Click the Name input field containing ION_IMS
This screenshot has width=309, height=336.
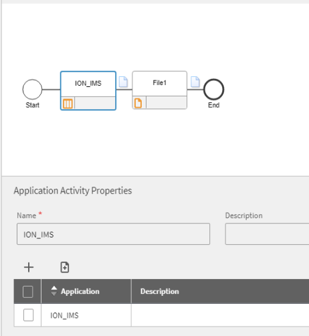tap(113, 234)
